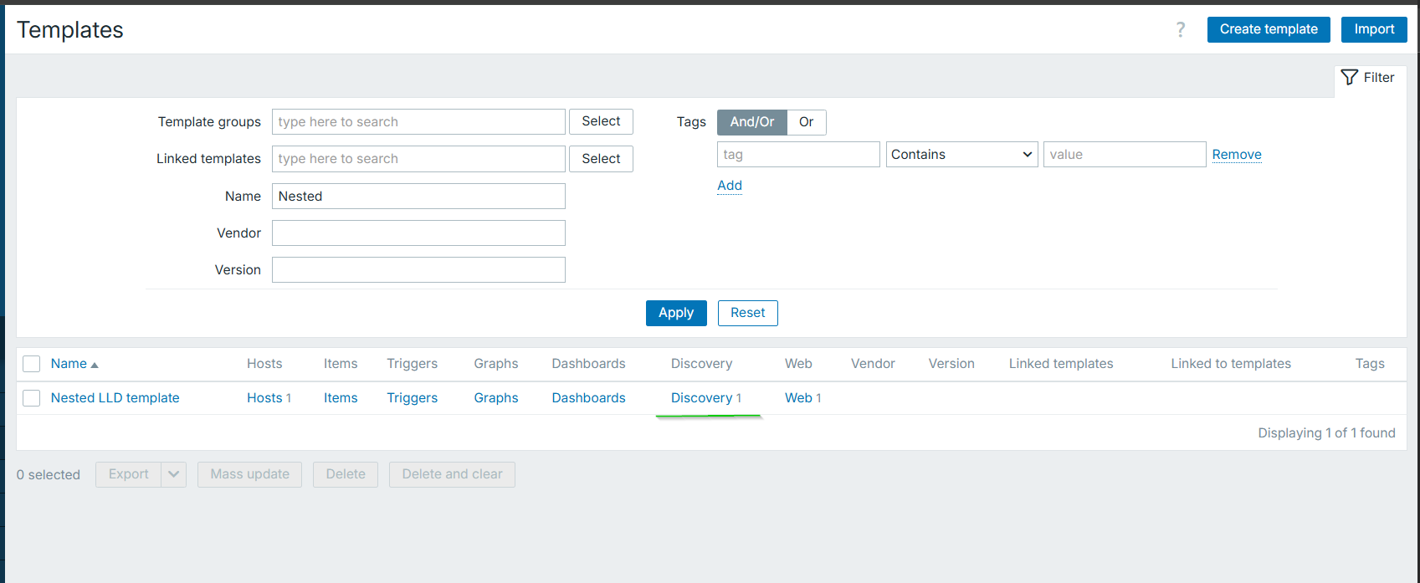Open Web scenarios for the template
The image size is (1420, 583).
pos(798,398)
